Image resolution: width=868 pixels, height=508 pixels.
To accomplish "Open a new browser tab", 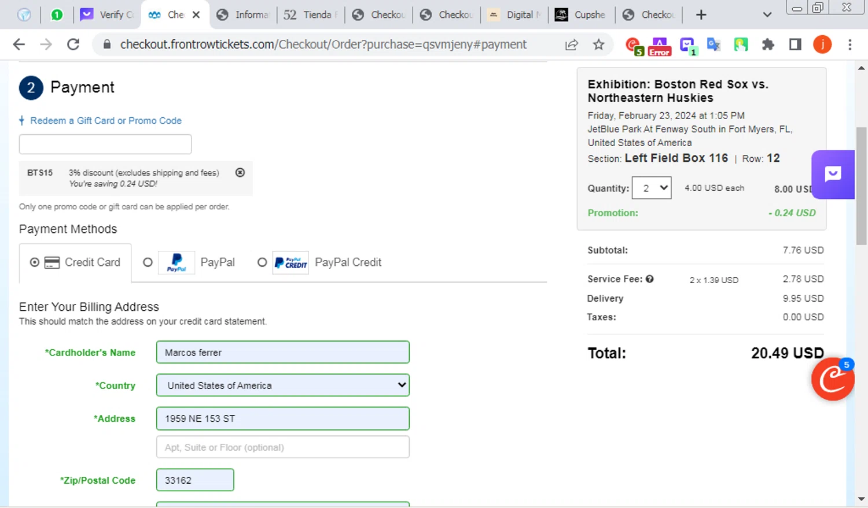I will click(701, 14).
